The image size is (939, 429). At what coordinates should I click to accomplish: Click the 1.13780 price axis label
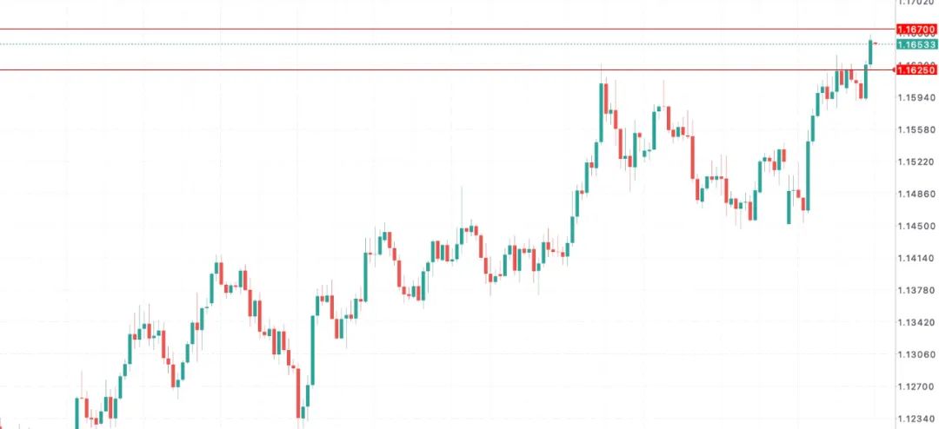pos(916,291)
